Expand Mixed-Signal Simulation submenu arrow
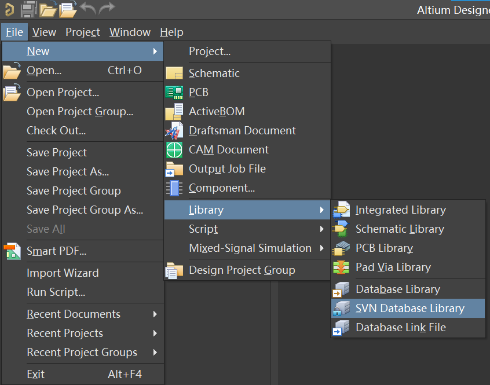 pos(322,248)
